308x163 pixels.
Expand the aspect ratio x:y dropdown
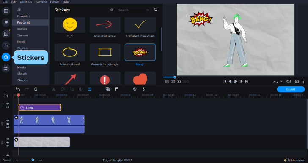tap(278, 81)
